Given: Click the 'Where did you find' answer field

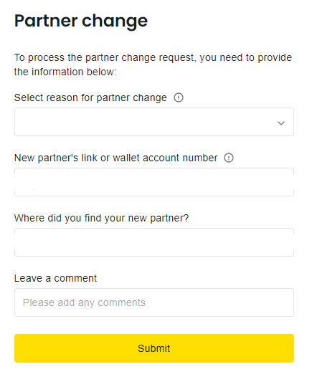Looking at the screenshot, I should [154, 242].
